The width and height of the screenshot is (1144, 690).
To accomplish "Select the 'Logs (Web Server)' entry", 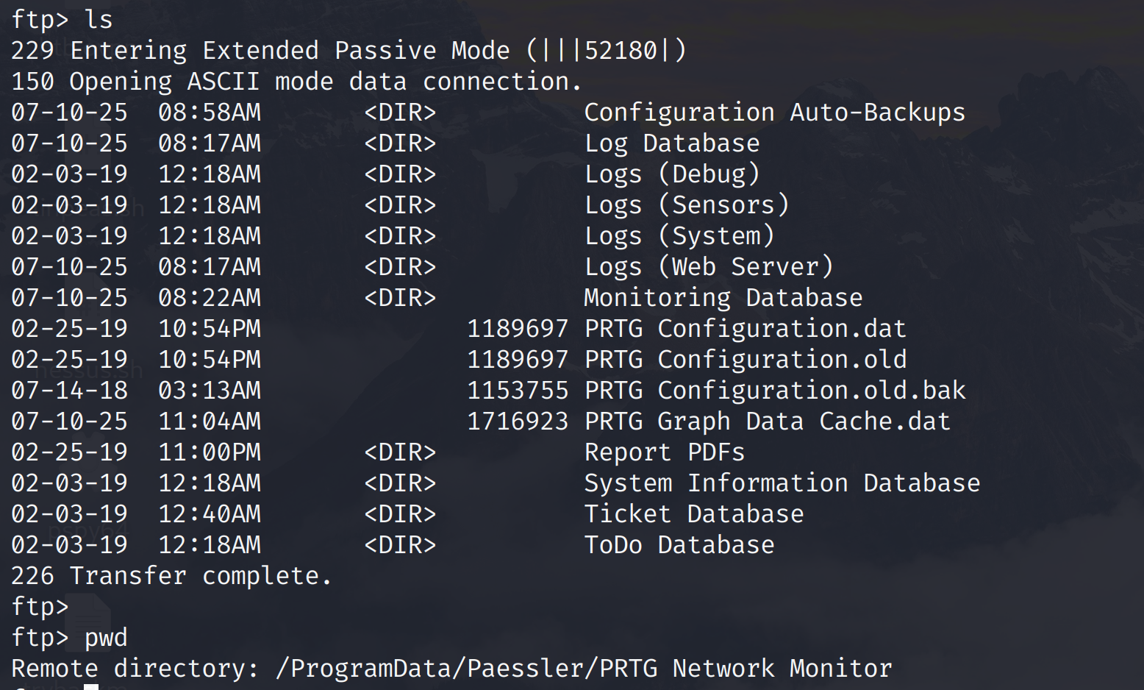I will [x=709, y=267].
